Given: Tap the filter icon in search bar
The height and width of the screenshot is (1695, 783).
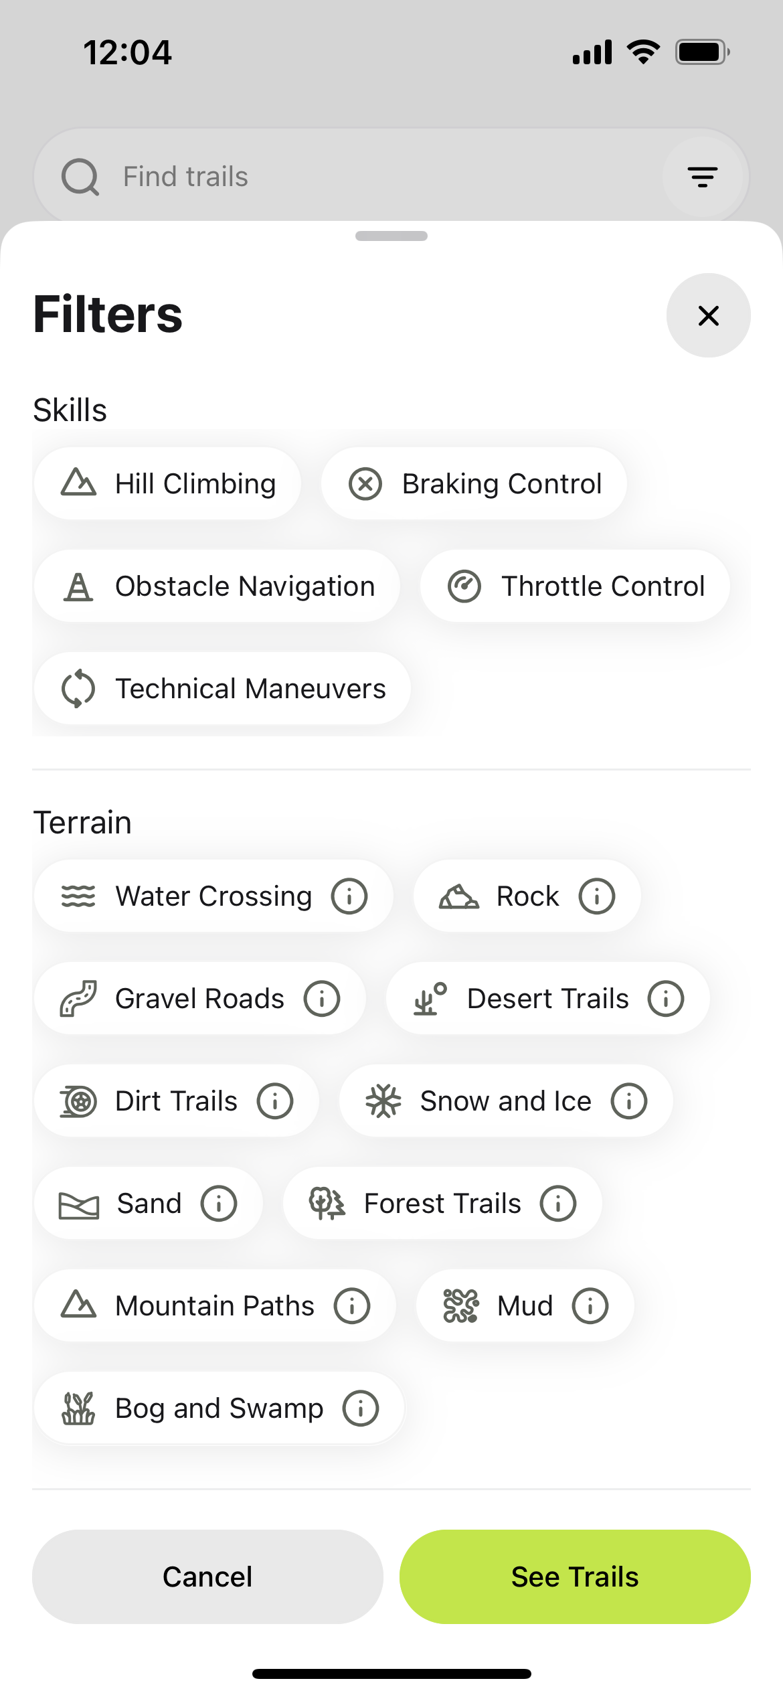Looking at the screenshot, I should 703,177.
